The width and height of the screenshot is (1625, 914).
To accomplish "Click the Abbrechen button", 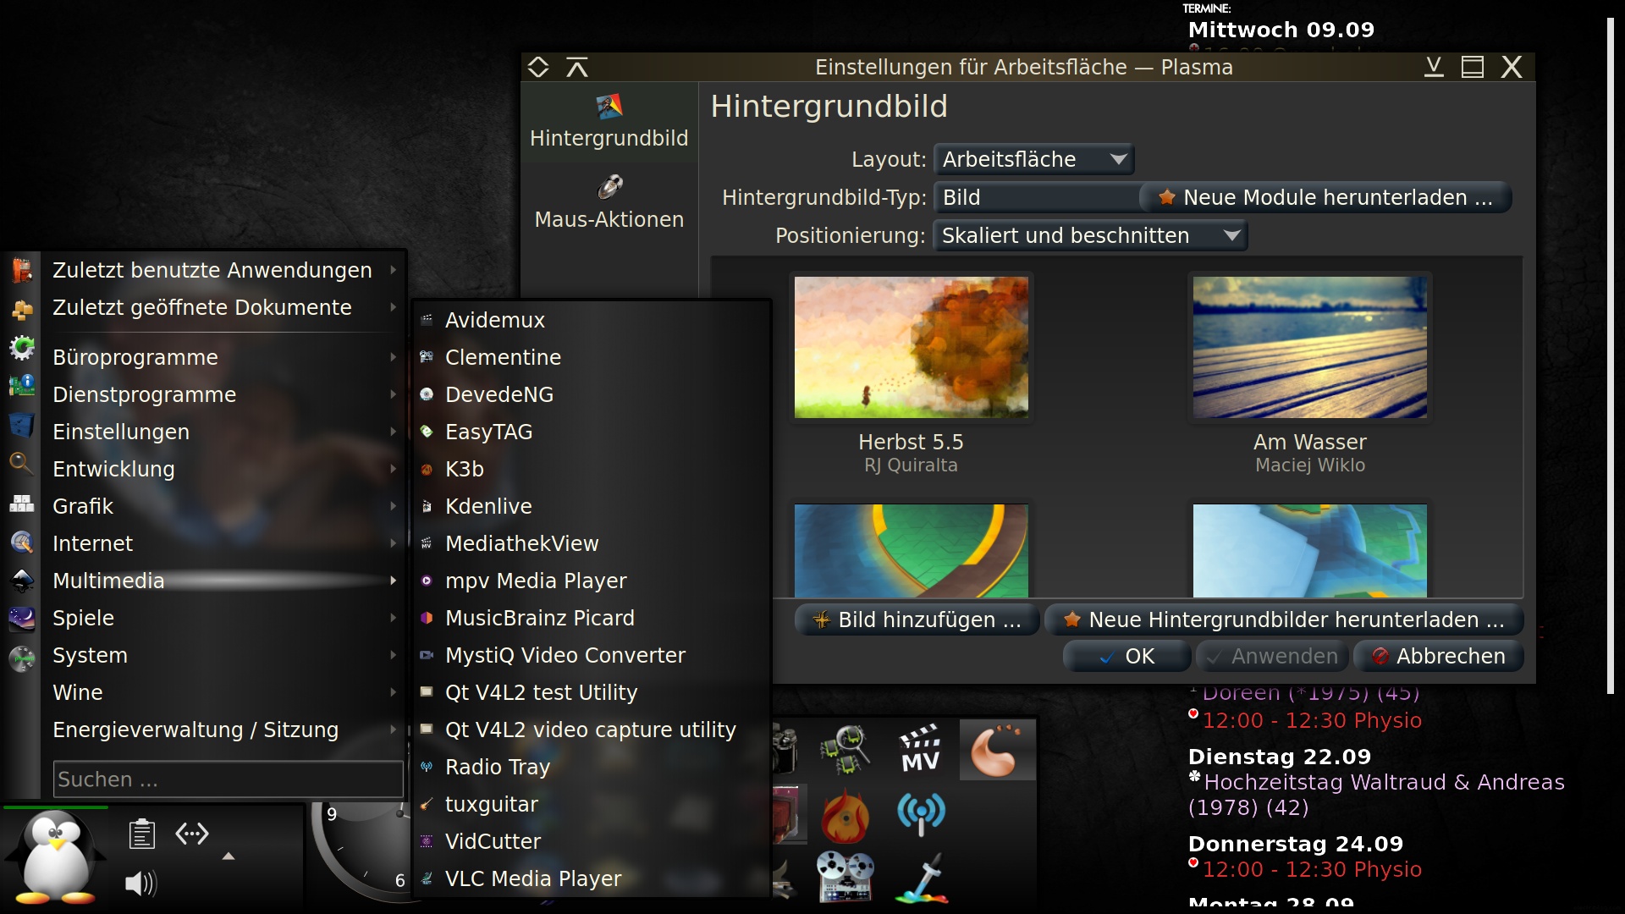I will pos(1438,656).
